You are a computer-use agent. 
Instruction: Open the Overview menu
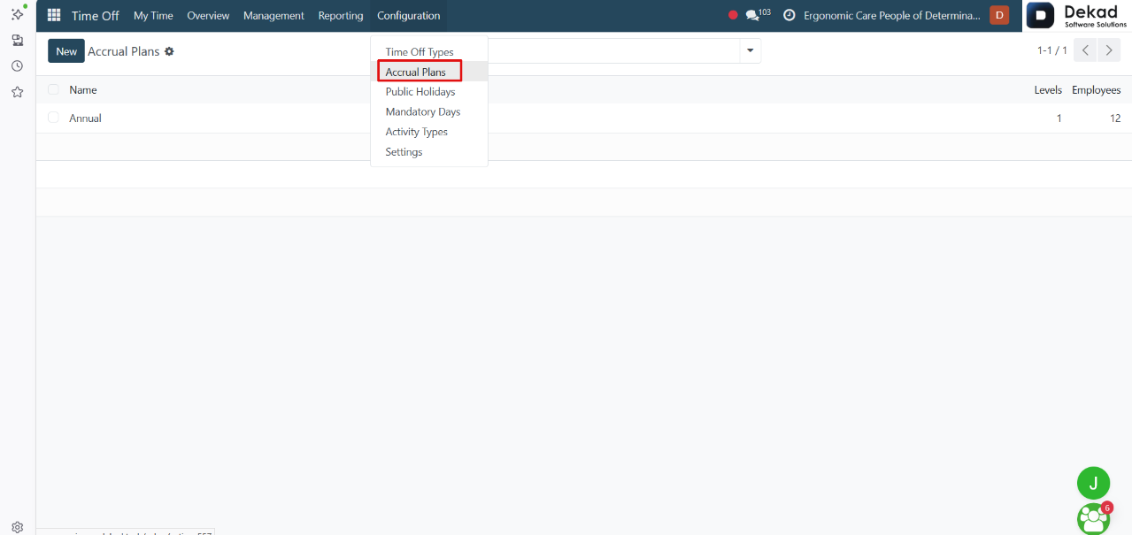click(208, 15)
